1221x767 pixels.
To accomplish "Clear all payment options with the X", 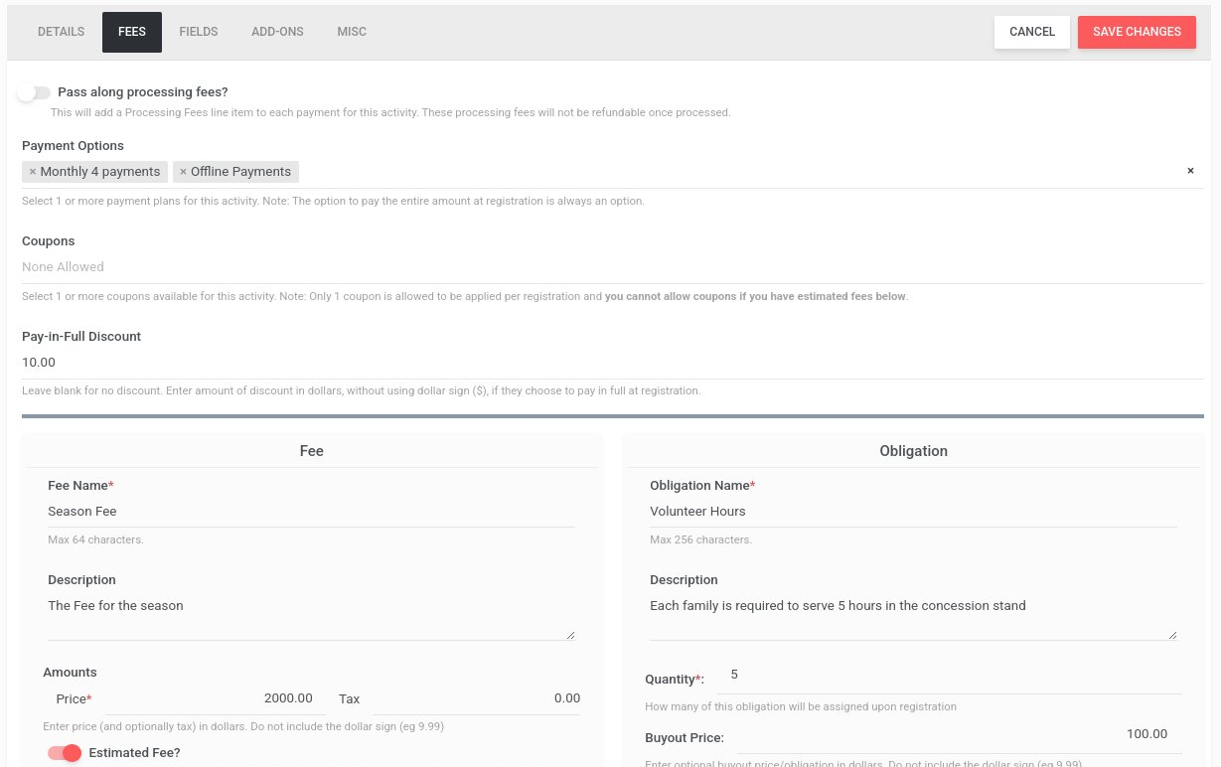I will [1190, 171].
